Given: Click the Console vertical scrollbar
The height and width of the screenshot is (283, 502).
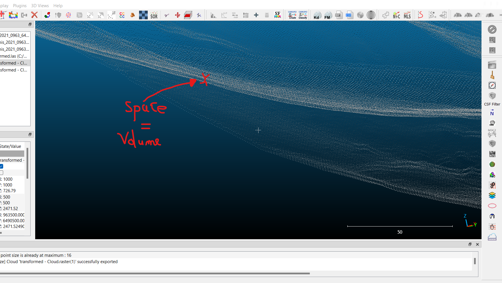Looking at the screenshot, I should click(x=475, y=261).
